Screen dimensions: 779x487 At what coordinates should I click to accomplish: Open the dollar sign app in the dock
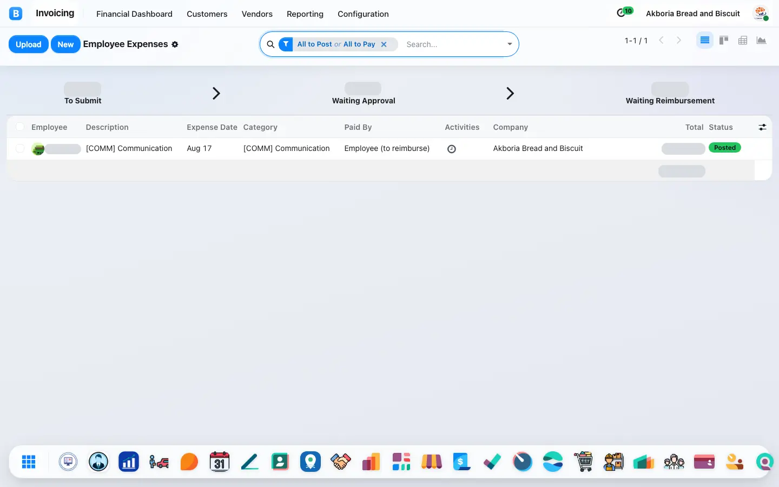(x=462, y=462)
